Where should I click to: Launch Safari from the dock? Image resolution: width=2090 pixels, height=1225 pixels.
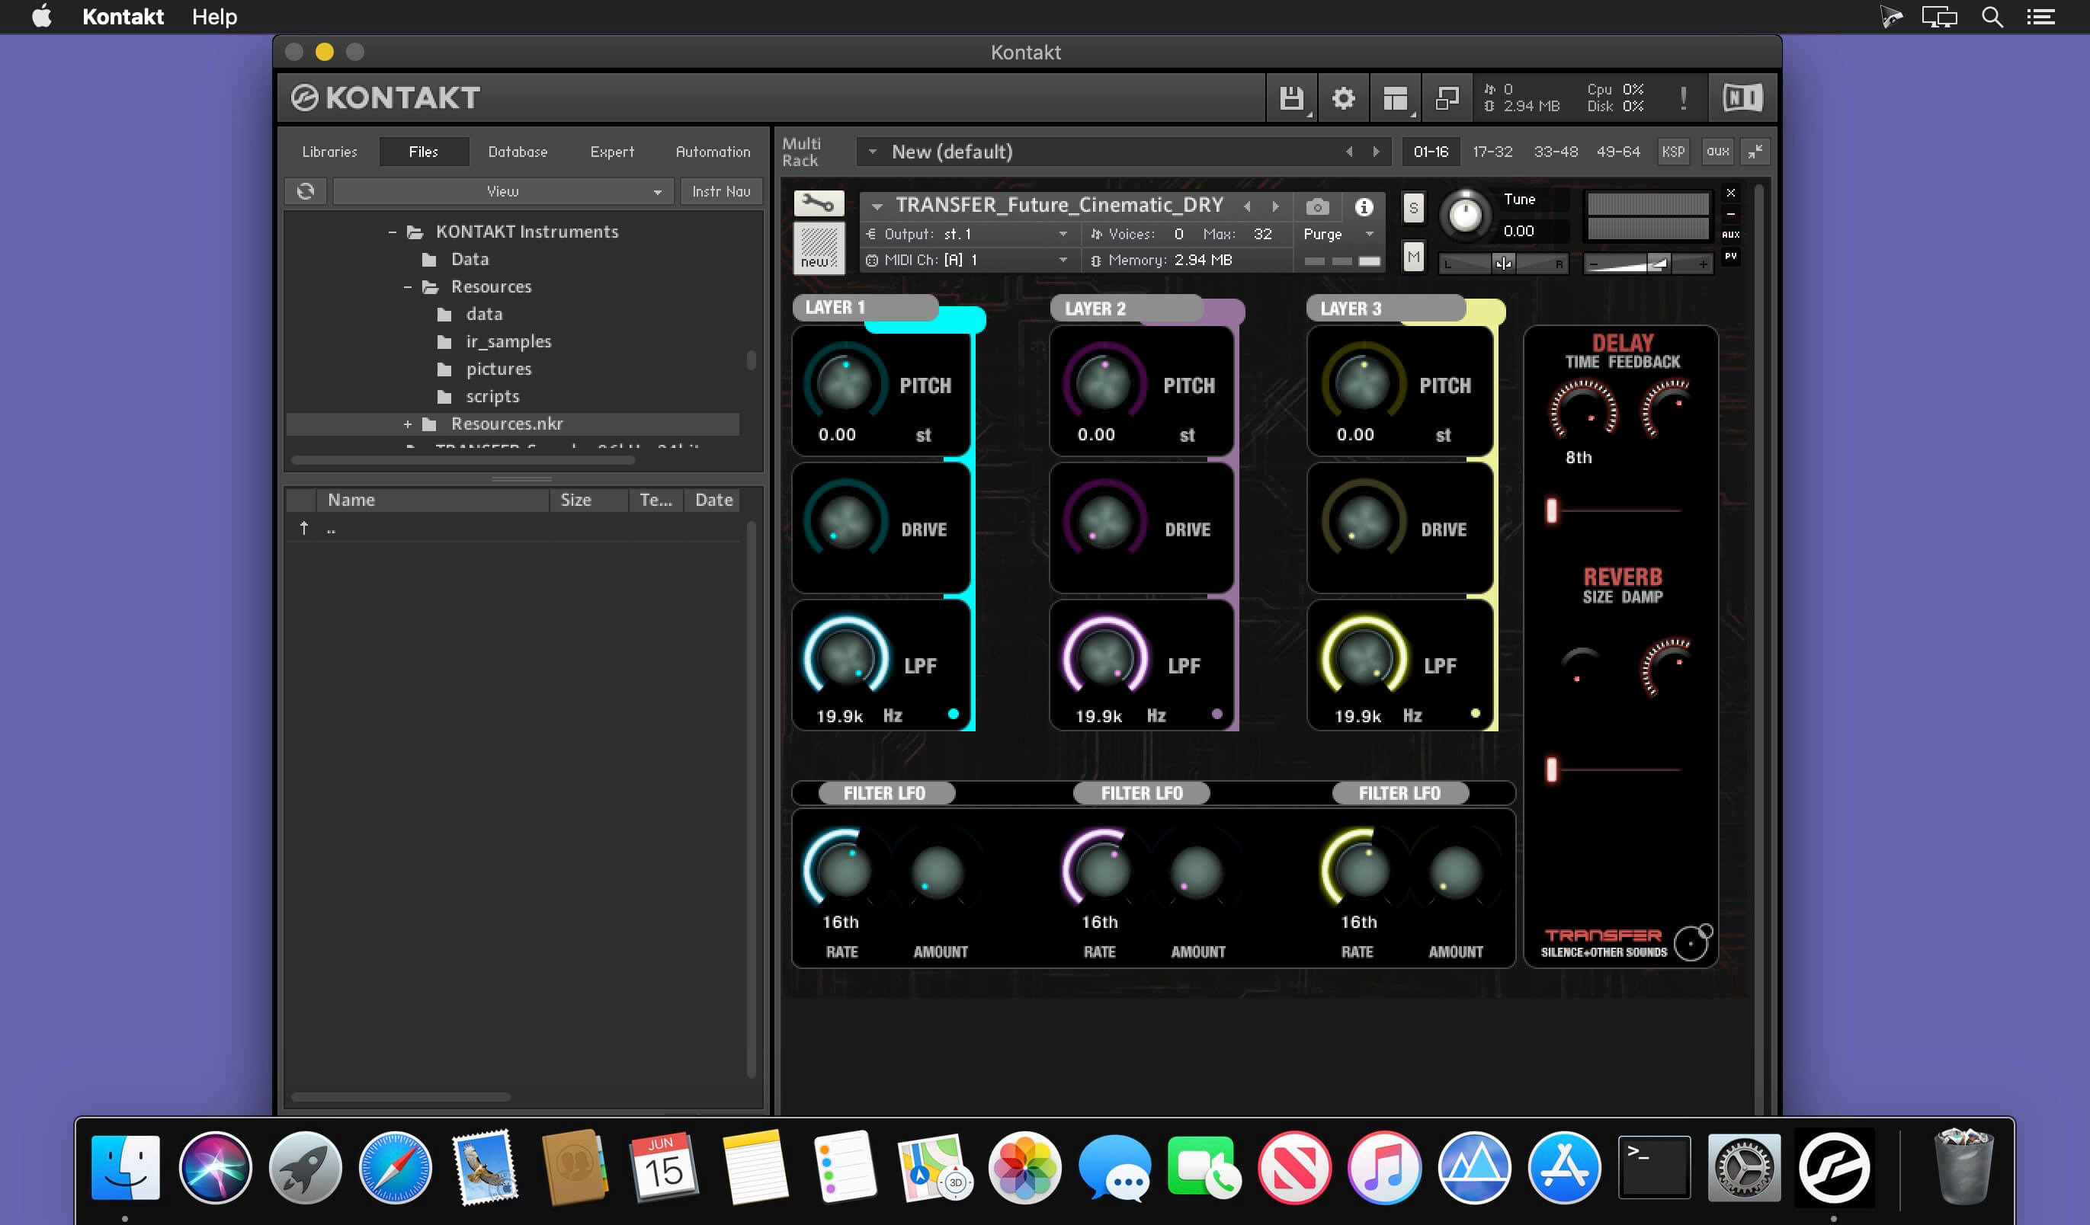pyautogui.click(x=395, y=1167)
